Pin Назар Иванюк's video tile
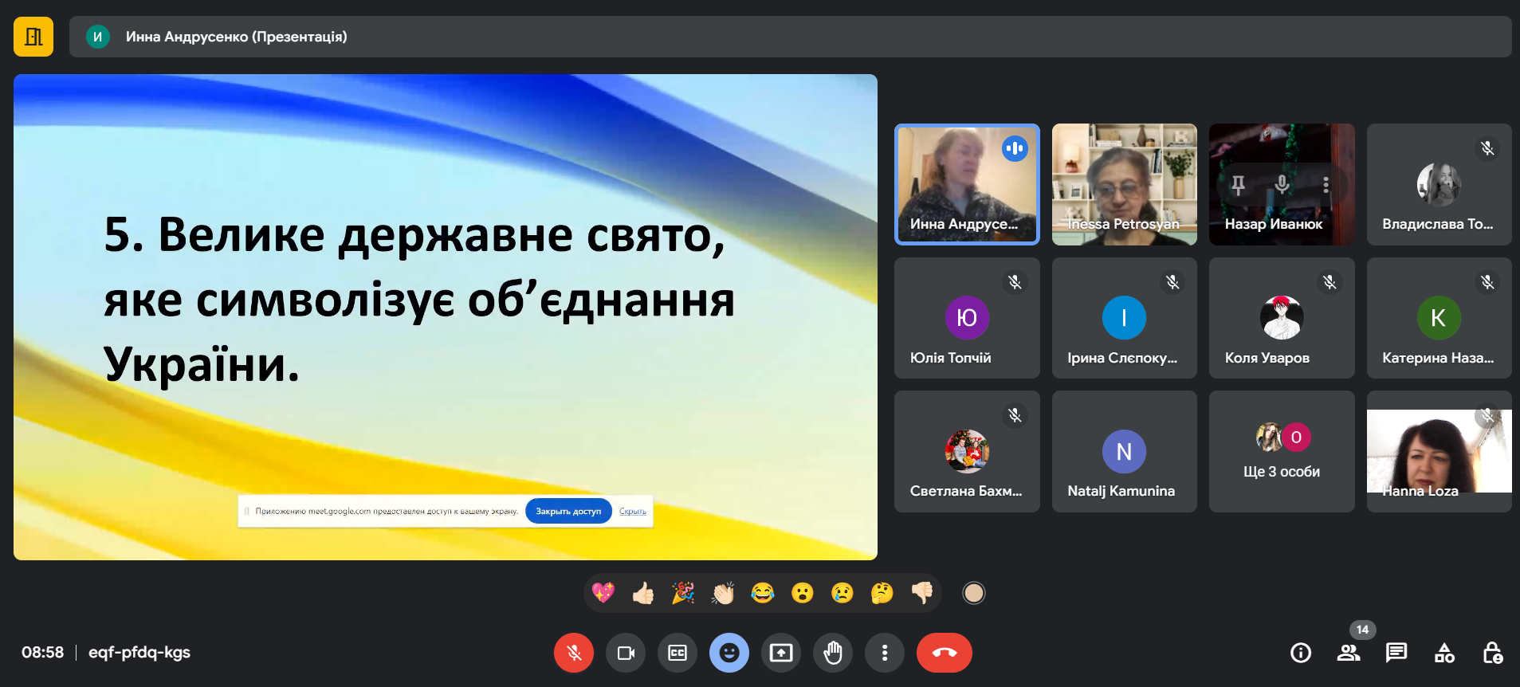Screen dimensions: 1520x687 tap(1238, 185)
